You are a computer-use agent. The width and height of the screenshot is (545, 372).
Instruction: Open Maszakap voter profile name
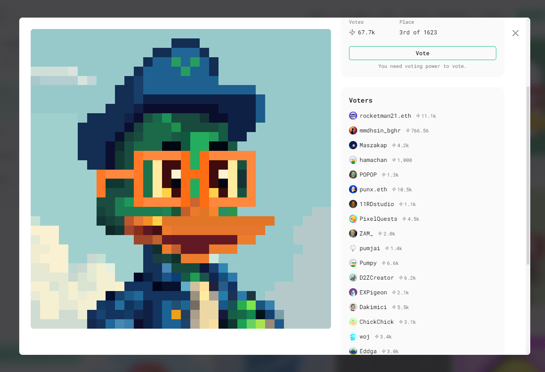tap(373, 145)
